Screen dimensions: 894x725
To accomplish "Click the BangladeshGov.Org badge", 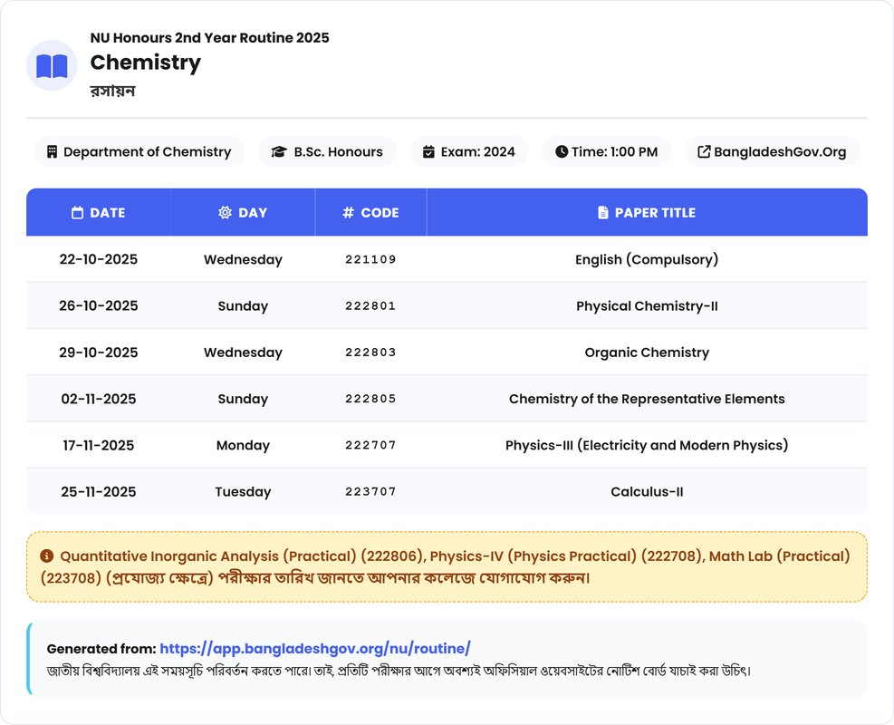I will (772, 151).
